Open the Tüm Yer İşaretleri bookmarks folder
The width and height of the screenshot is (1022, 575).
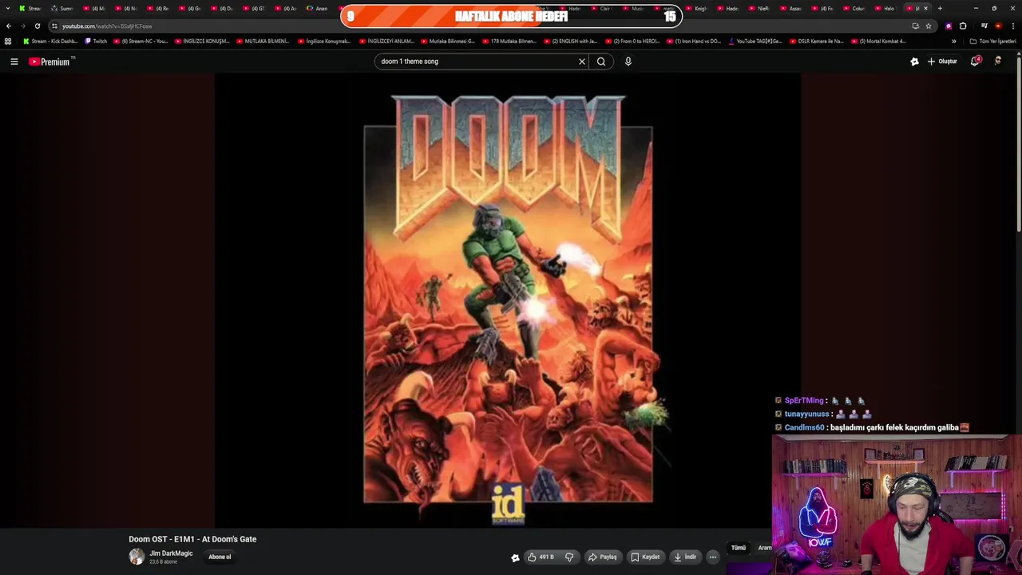(x=992, y=41)
